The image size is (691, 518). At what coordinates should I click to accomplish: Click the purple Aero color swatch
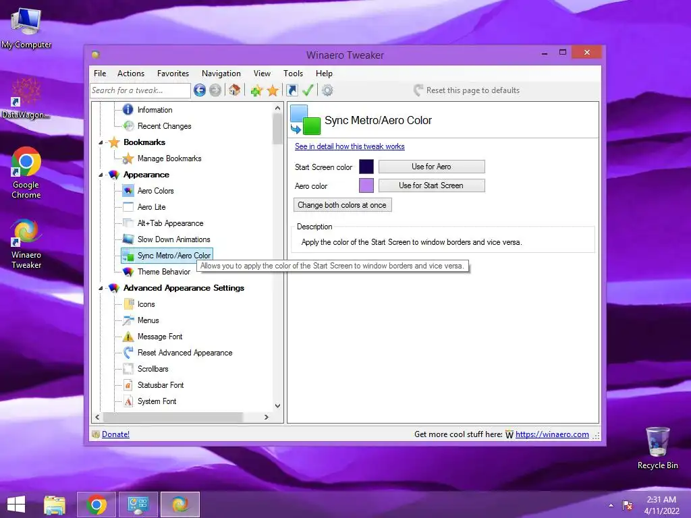click(366, 185)
